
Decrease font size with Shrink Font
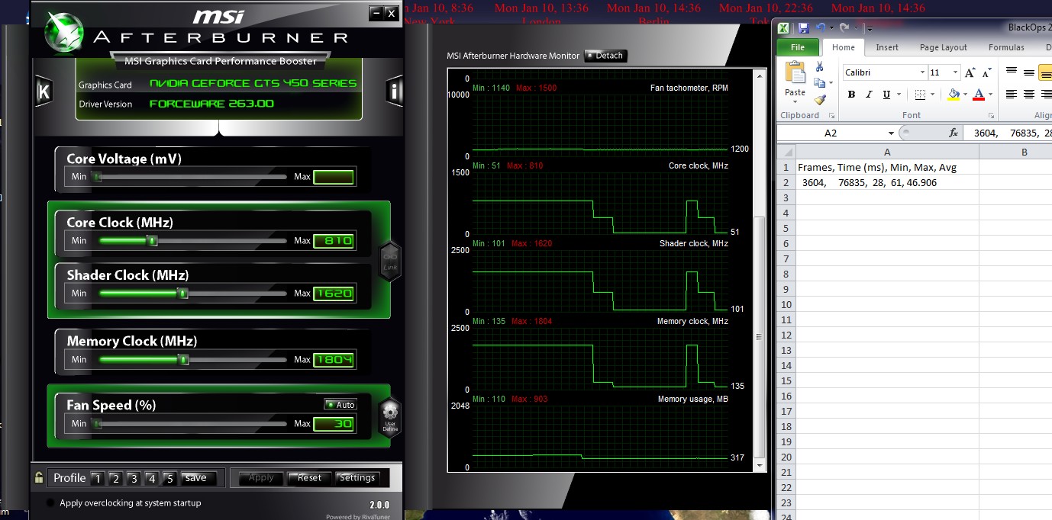click(986, 72)
